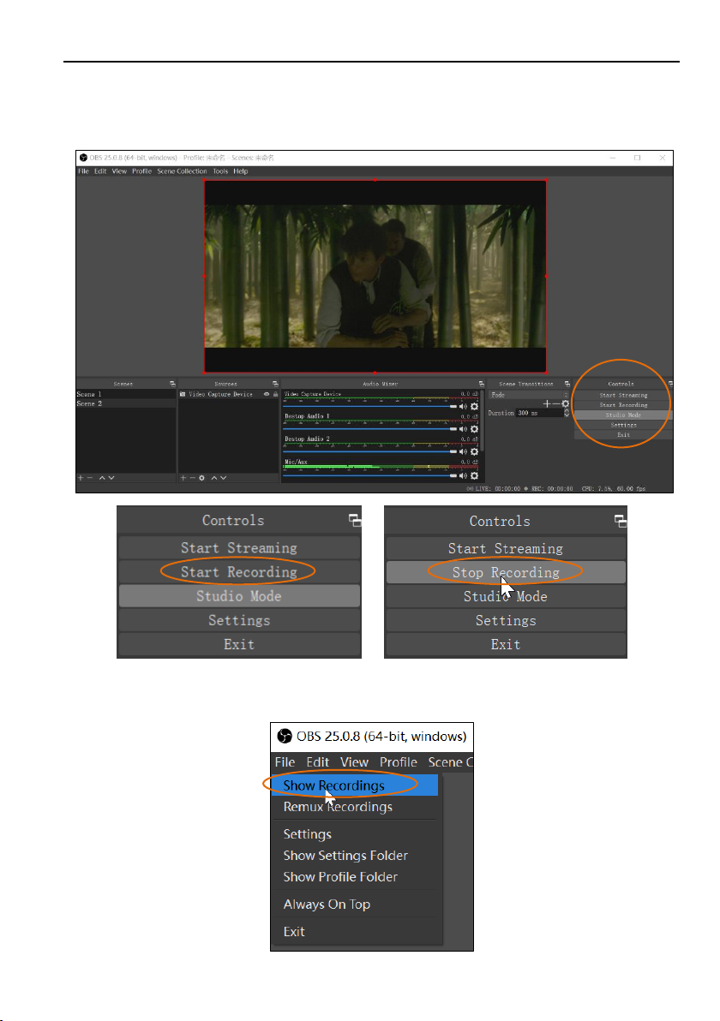Image resolution: width=720 pixels, height=1021 pixels.
Task: Move scene down with Scenes panel arrow
Action: 111,478
